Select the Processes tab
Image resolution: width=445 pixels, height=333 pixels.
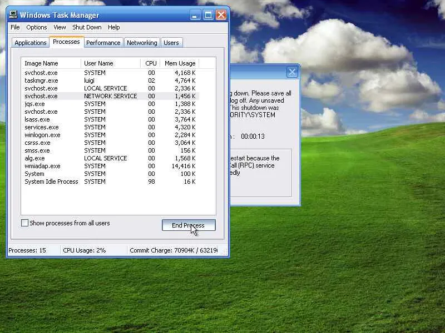pos(66,42)
